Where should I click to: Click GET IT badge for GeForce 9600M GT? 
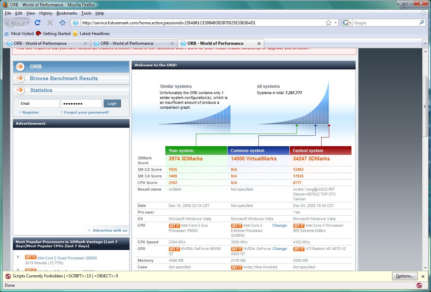[174, 249]
